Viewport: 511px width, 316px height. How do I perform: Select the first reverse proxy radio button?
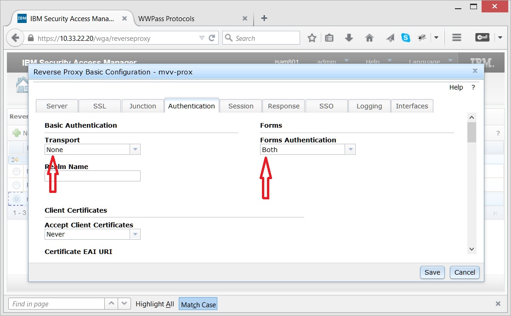pos(17,171)
